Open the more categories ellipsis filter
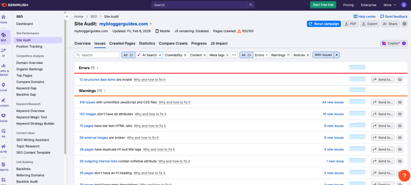This screenshot has width=411, height=185. tap(234, 55)
